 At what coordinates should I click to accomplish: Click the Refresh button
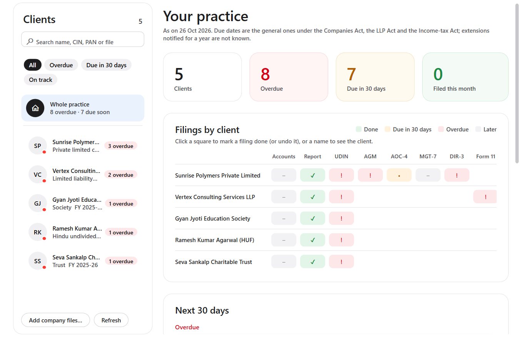(x=111, y=320)
